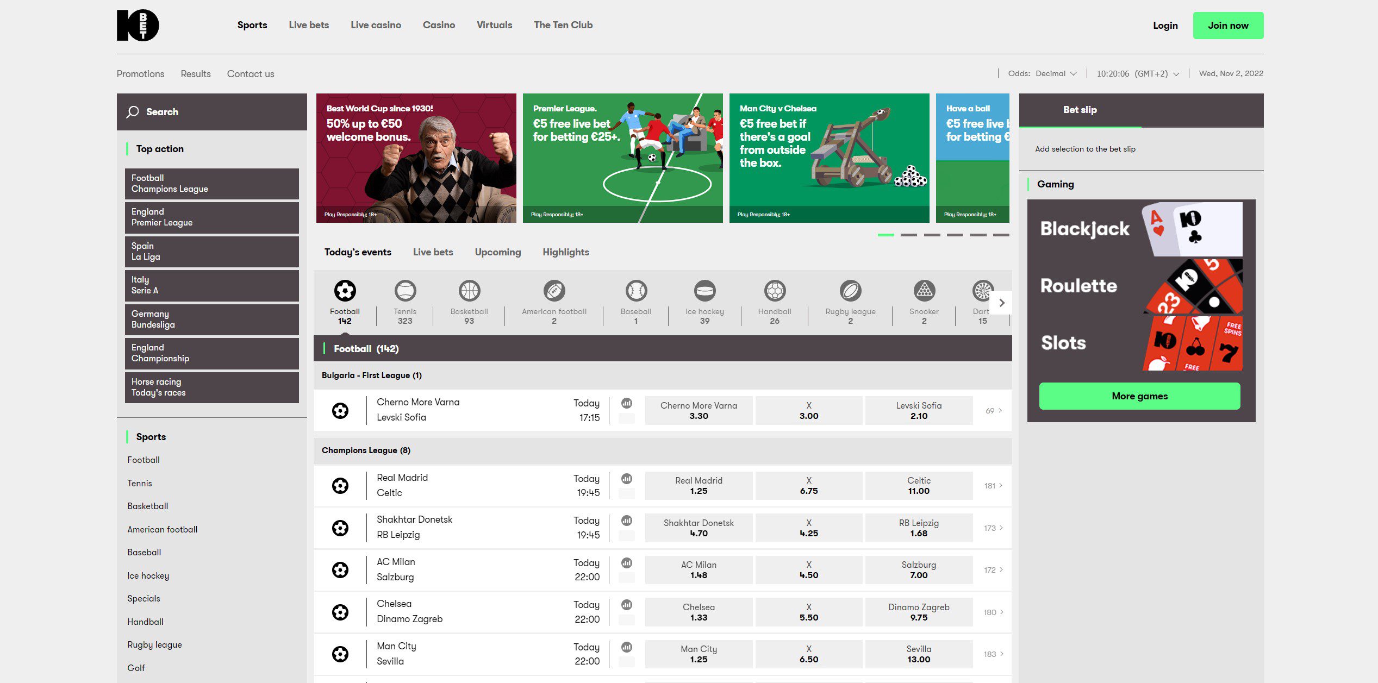
Task: Open Contact us link
Action: (x=251, y=74)
